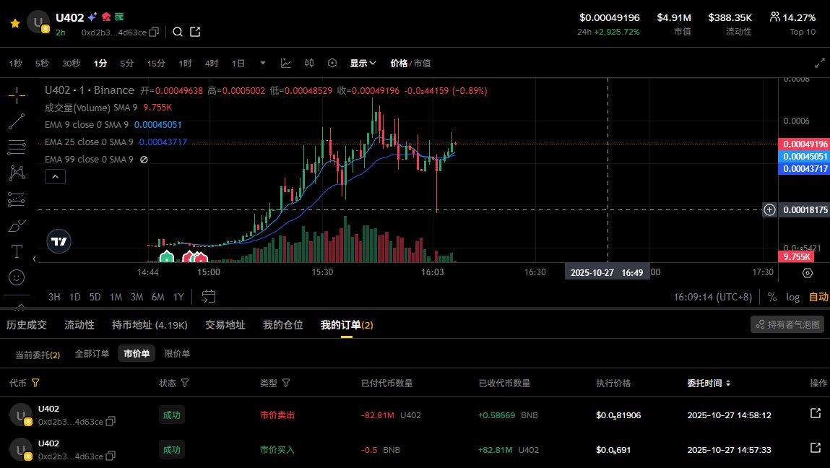Screen dimensions: 830x468
Task: Toggle the favorite star for U402
Action: (15, 23)
